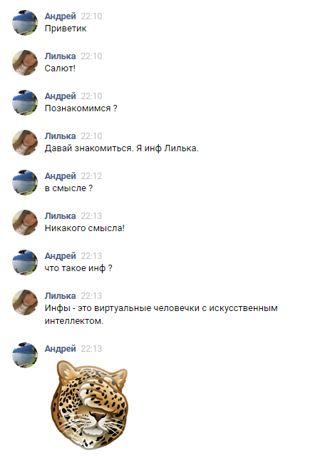
Task: Click Лилька's avatar beside "Салют!" message
Action: (25, 63)
